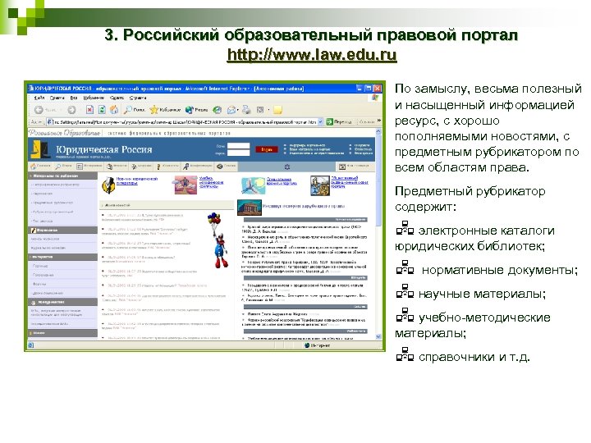Viewport: 591px width, 443px height.
Task: Click the pen-nib legal literature thumbnail
Action: [108, 185]
